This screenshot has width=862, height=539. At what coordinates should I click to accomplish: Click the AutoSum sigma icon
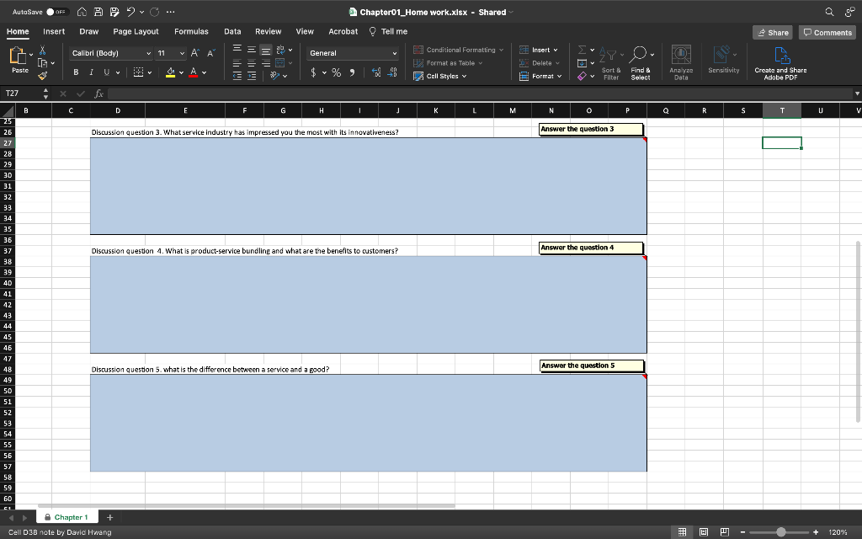pos(583,50)
